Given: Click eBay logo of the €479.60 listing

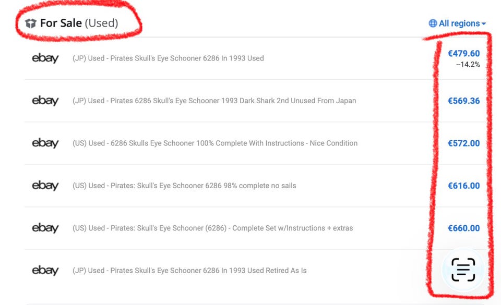Looking at the screenshot, I should tap(45, 58).
